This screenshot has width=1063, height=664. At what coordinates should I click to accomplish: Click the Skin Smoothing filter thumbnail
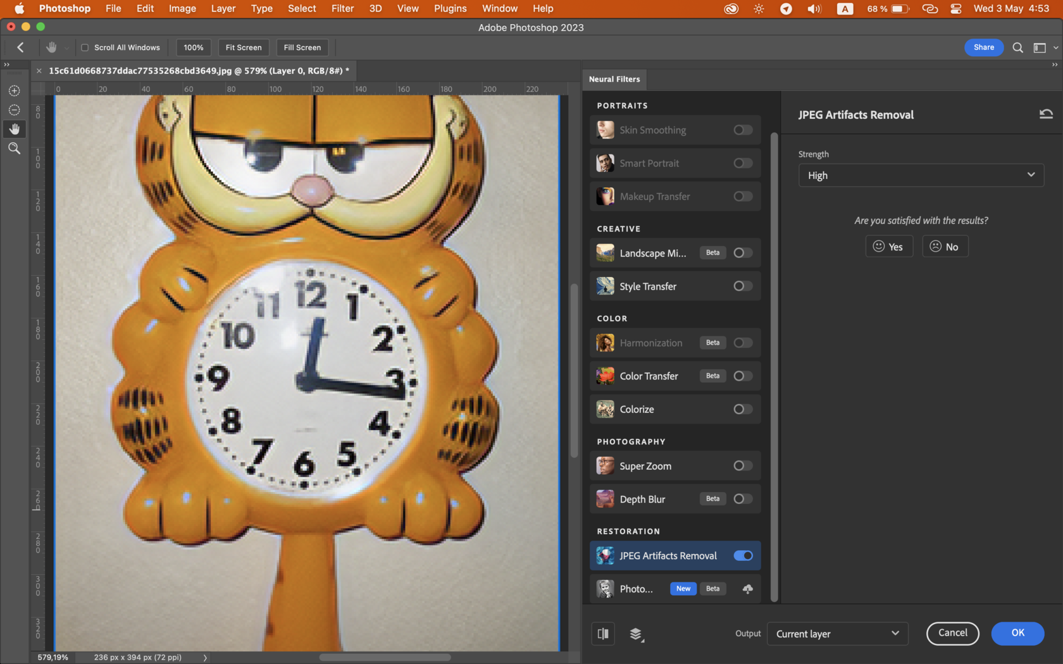605,130
